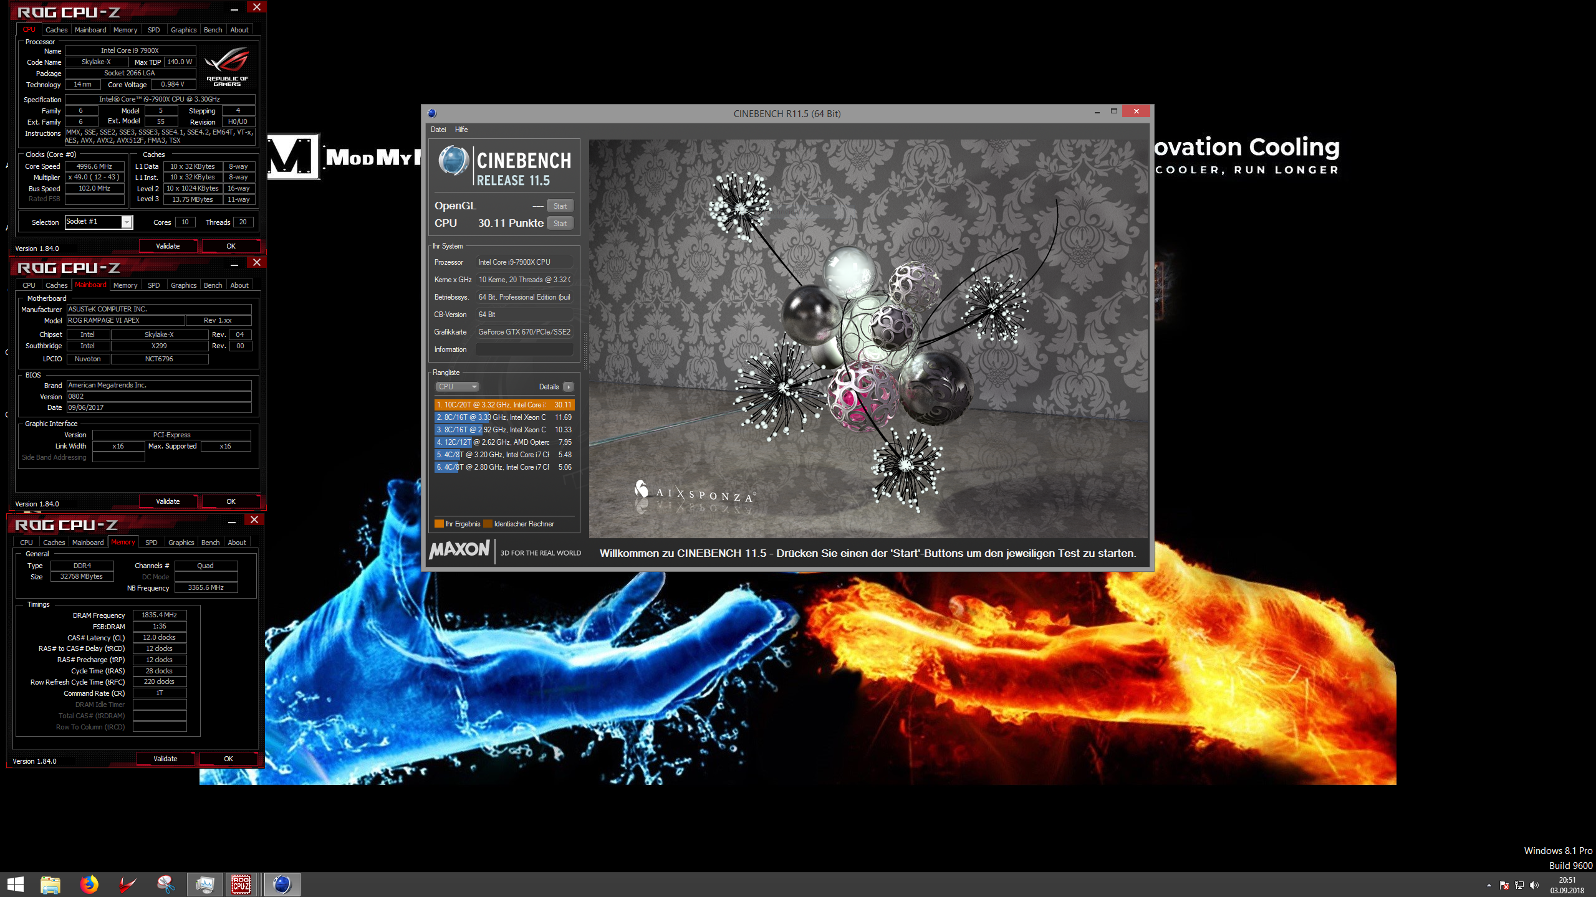Click Cinebench title bar app icon
1596x897 pixels.
(x=432, y=113)
